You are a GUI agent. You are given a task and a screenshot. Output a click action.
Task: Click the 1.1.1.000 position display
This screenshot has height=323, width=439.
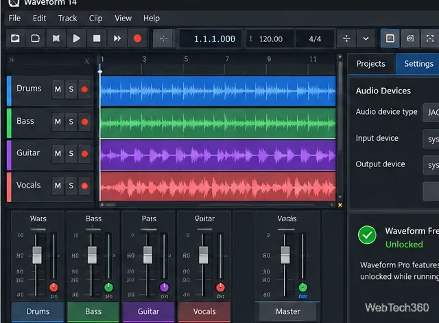coord(211,38)
